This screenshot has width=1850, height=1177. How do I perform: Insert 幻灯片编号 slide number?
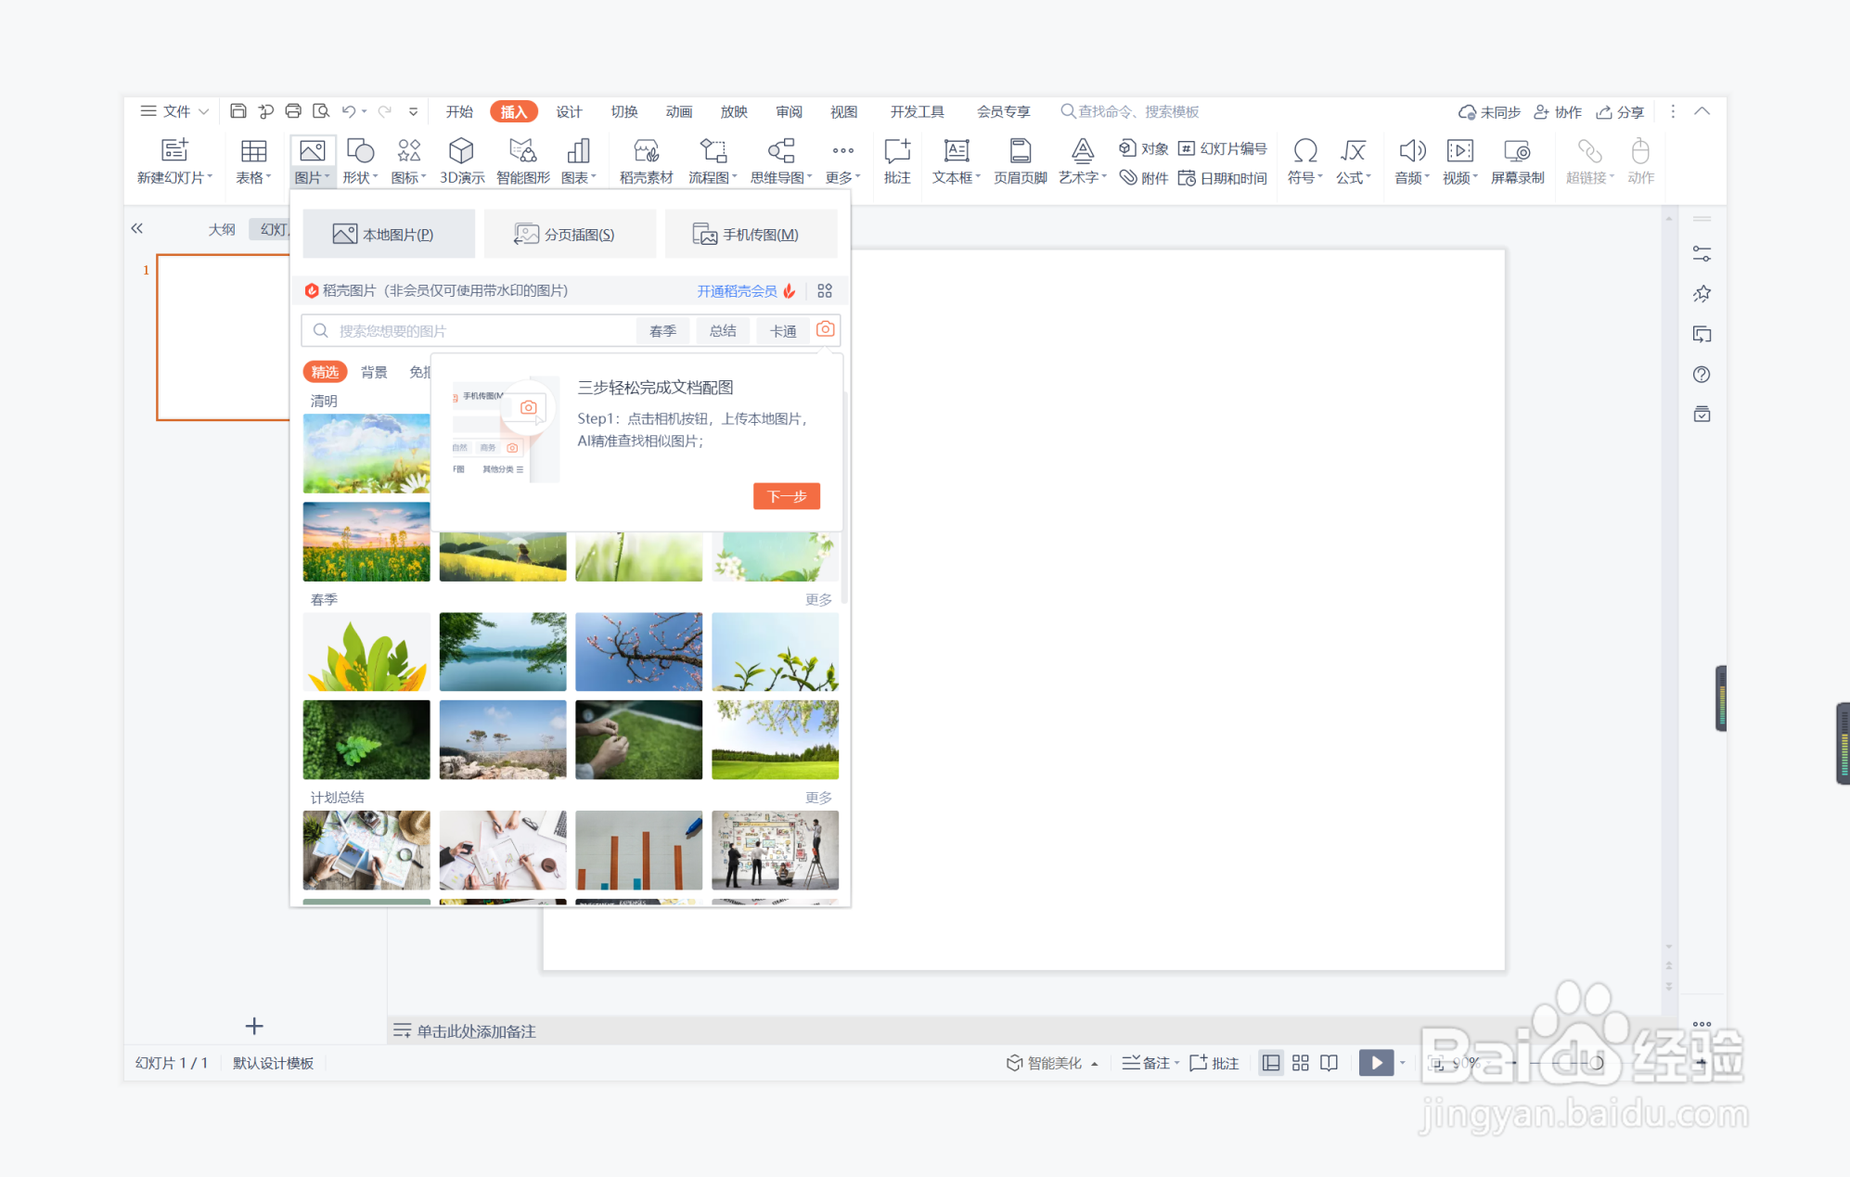tap(1223, 148)
